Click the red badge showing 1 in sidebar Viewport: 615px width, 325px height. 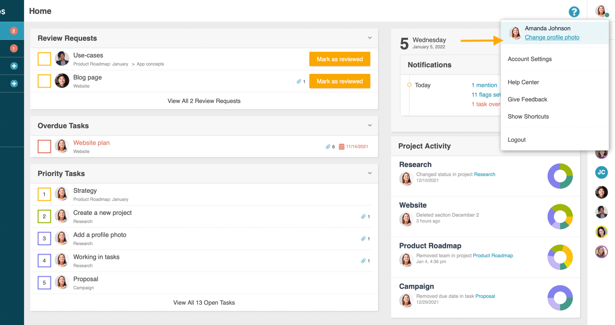coord(14,49)
